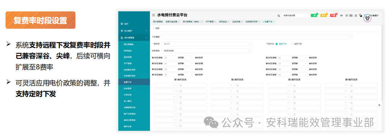Screen dimensions: 386x138
Task: Open the 下发模板 dropdown
Action: click(x=257, y=37)
